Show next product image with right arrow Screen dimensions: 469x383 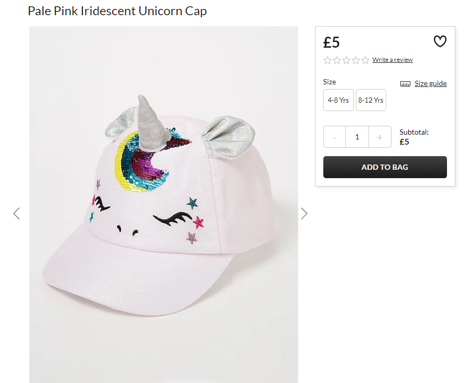pyautogui.click(x=304, y=213)
